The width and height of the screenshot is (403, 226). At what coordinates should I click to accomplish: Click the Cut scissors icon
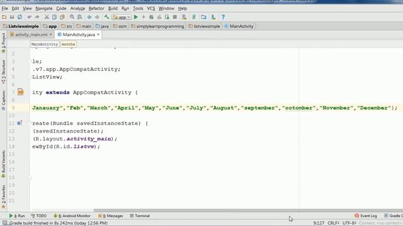[47, 17]
